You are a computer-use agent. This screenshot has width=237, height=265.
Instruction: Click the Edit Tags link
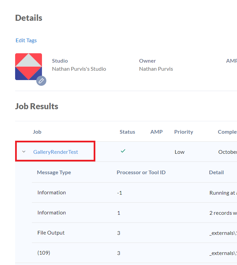(26, 40)
